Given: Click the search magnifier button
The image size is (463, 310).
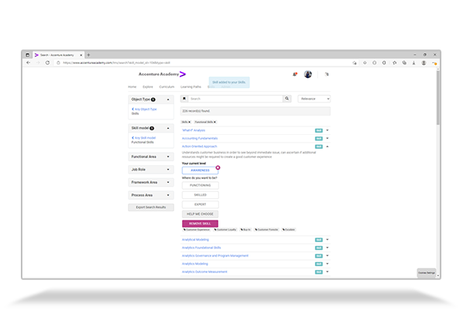Looking at the screenshot, I should pos(287,99).
